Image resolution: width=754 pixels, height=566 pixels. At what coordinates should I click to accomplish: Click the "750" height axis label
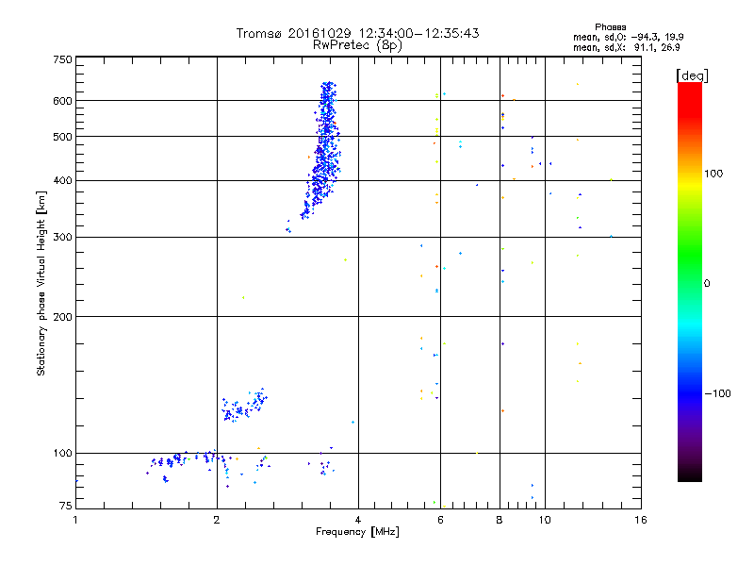(62, 59)
